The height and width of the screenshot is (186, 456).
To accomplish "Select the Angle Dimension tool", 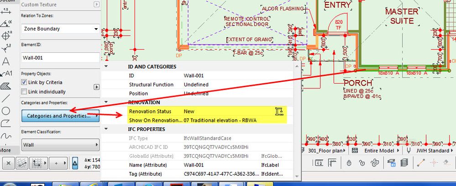I will (x=6, y=24).
